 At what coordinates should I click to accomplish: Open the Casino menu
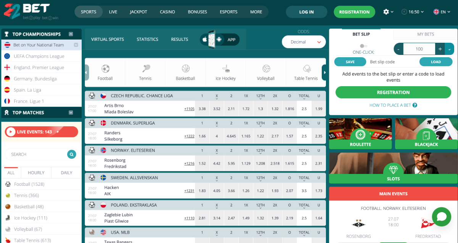(x=168, y=12)
